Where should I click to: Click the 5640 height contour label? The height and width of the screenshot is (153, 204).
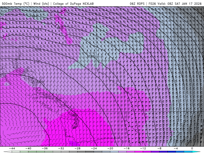[x=35, y=16]
